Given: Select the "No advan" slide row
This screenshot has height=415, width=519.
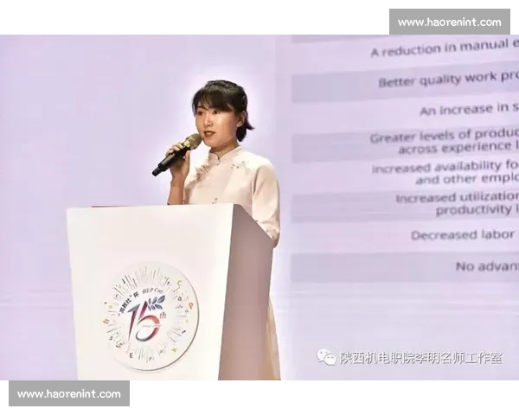Looking at the screenshot, I should click(x=405, y=267).
